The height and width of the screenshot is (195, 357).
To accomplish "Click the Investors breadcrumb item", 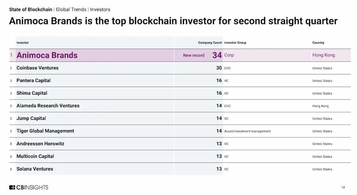I will pyautogui.click(x=100, y=9).
